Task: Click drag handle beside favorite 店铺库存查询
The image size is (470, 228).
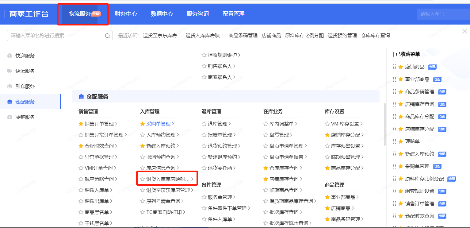Action: [x=394, y=104]
